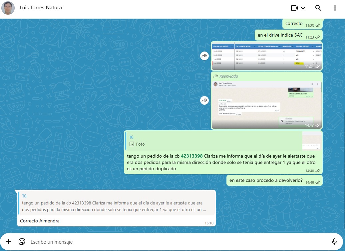Record a voice message with the microphone
The height and width of the screenshot is (251, 345).
point(334,242)
